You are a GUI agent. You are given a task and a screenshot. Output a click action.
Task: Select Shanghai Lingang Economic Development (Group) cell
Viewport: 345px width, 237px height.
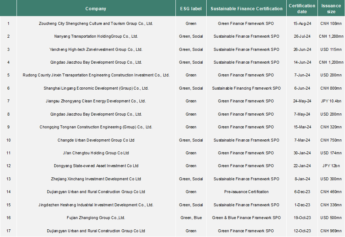(96, 89)
